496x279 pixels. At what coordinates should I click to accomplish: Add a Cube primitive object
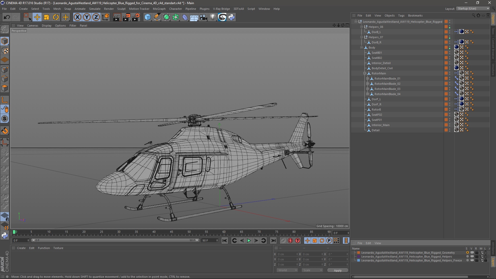click(148, 17)
